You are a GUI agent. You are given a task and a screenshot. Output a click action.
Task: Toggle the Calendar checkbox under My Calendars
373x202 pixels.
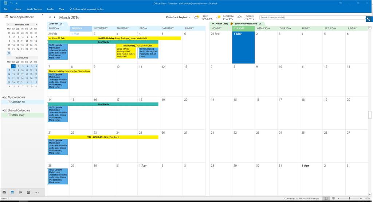[9, 102]
